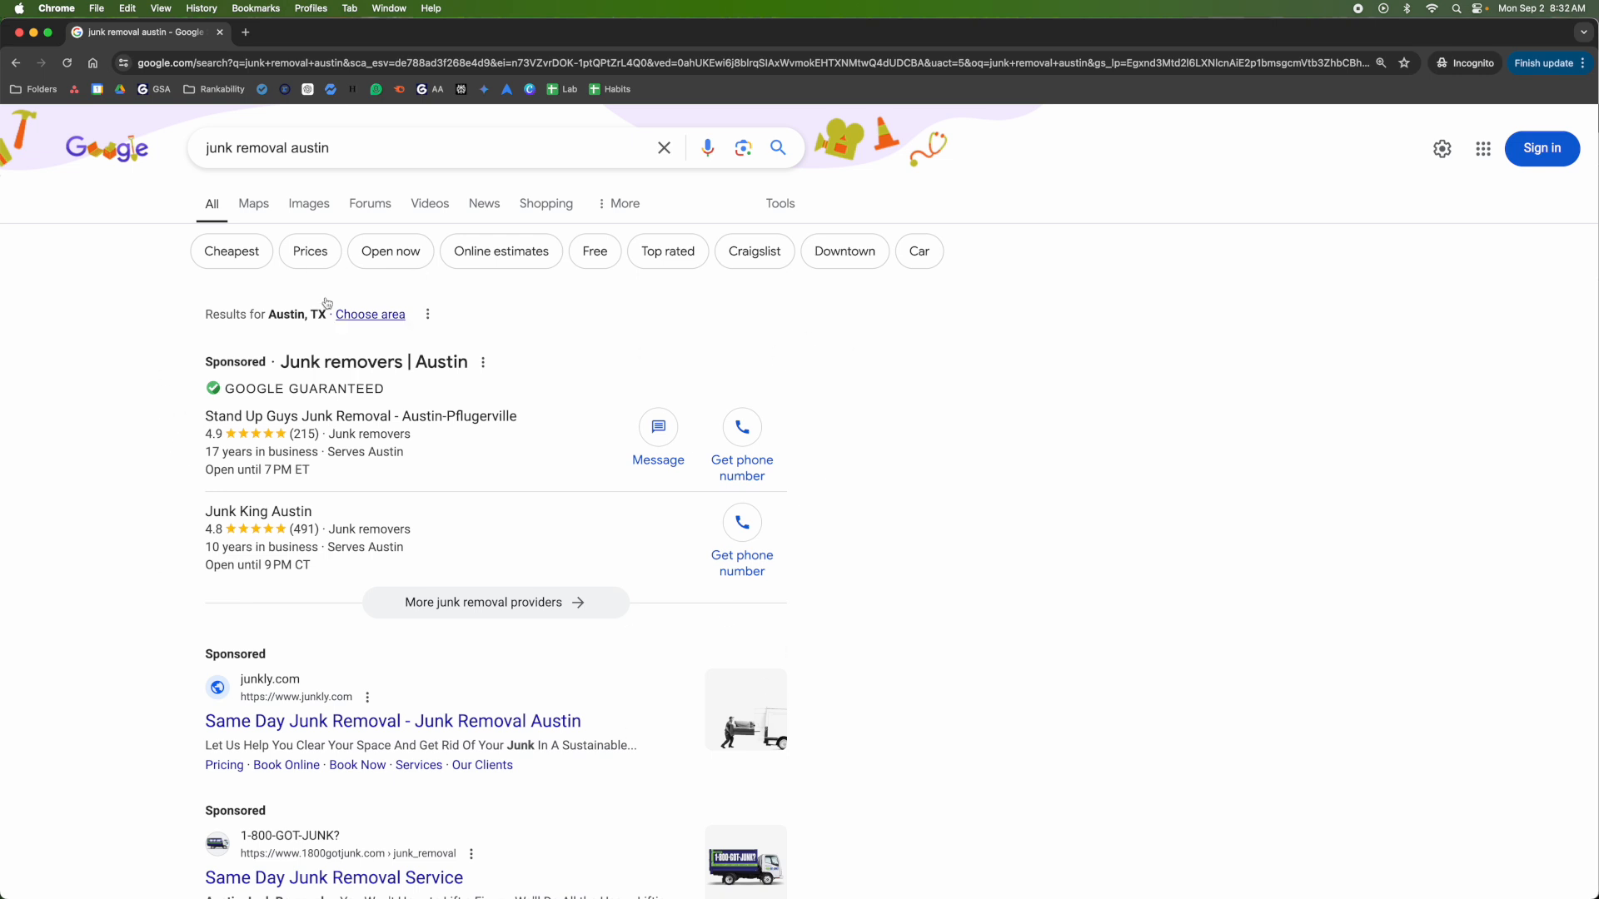The height and width of the screenshot is (899, 1599).
Task: Open zoom magnifier in address bar
Action: 1381,63
